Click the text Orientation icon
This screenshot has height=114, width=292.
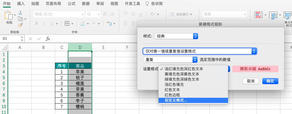pos(153,14)
